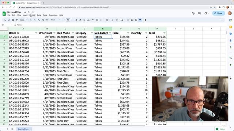This screenshot has height=131, width=234.
Task: Click the Share button
Action: point(219,13)
